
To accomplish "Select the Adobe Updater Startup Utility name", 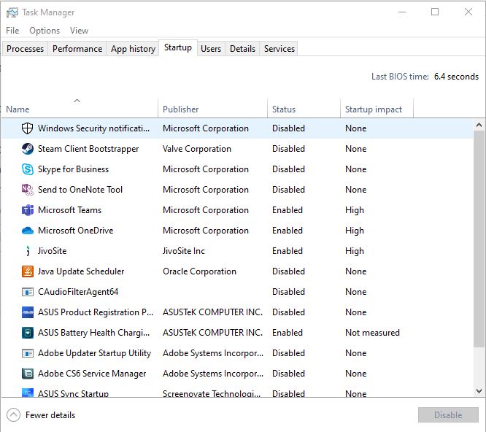I will pyautogui.click(x=95, y=353).
